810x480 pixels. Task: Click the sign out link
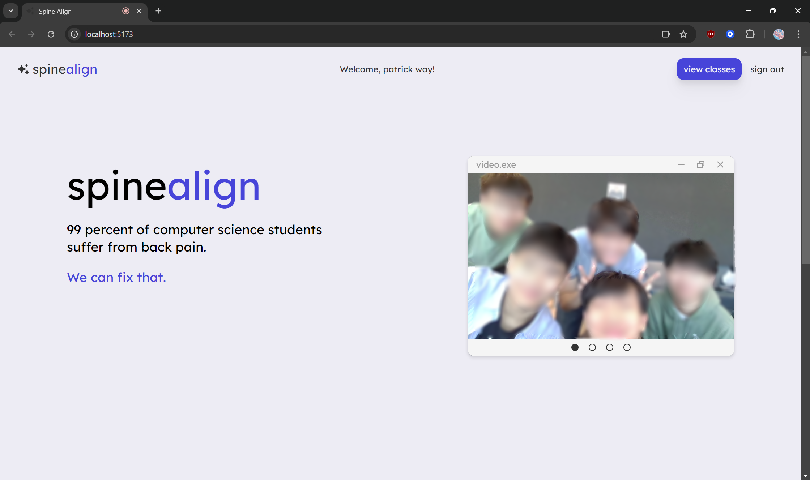click(767, 69)
